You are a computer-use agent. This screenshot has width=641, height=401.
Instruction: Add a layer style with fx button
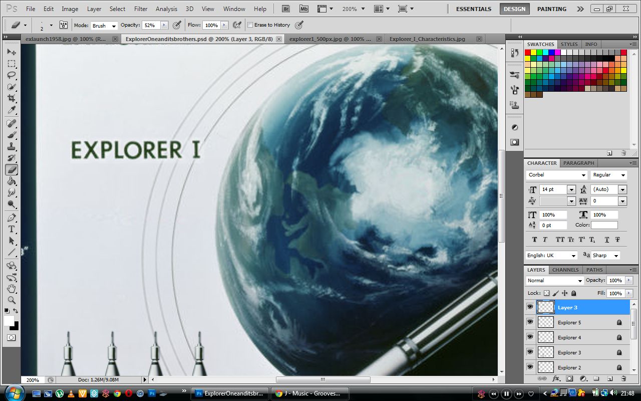click(556, 379)
